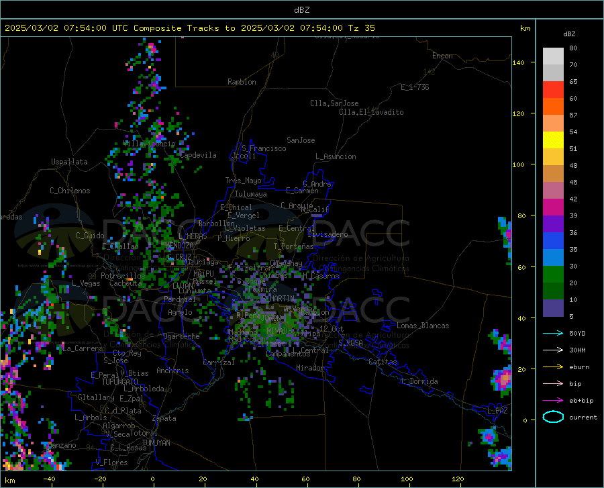The width and height of the screenshot is (604, 488).
Task: Click the Cacheuta map label
Action: [125, 283]
